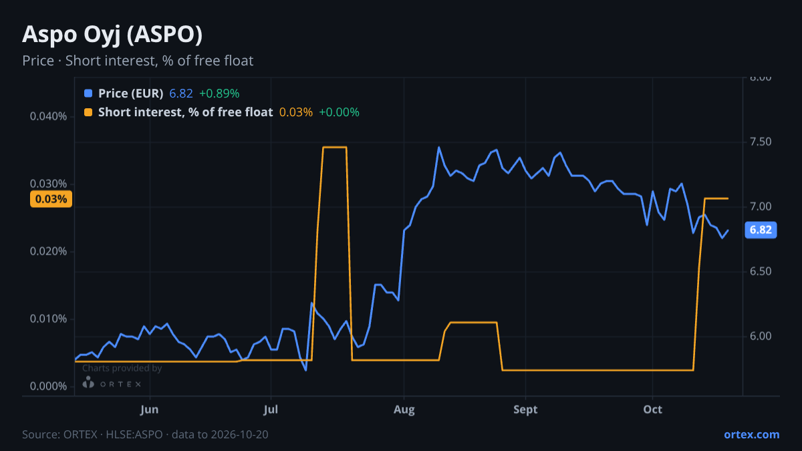The width and height of the screenshot is (802, 451).
Task: Click the blue 6.82 price axis tag
Action: tap(761, 230)
